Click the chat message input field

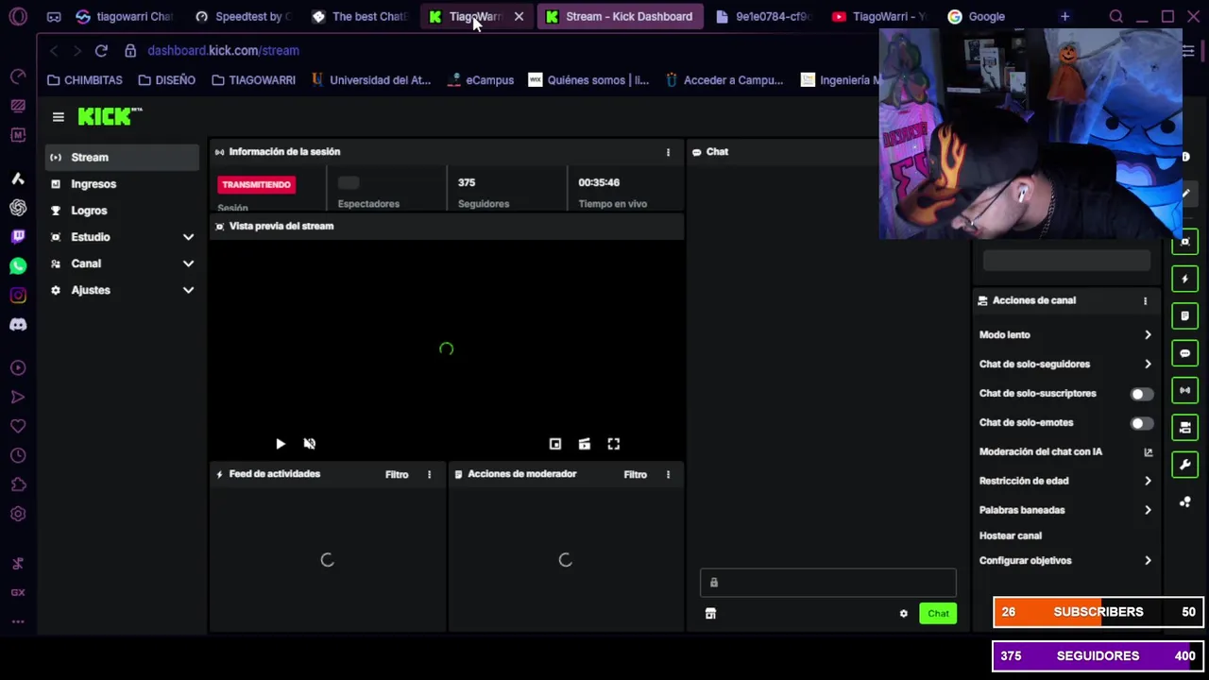tap(828, 583)
